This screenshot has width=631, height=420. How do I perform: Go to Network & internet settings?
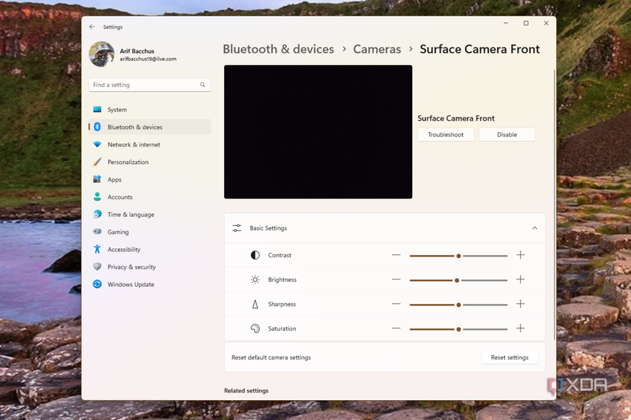[x=134, y=144]
